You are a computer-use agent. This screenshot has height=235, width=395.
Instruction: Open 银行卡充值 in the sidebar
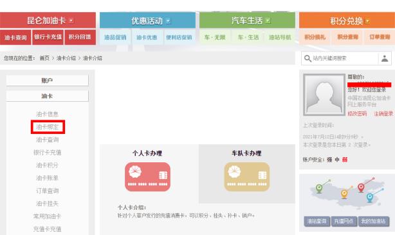pos(47,153)
